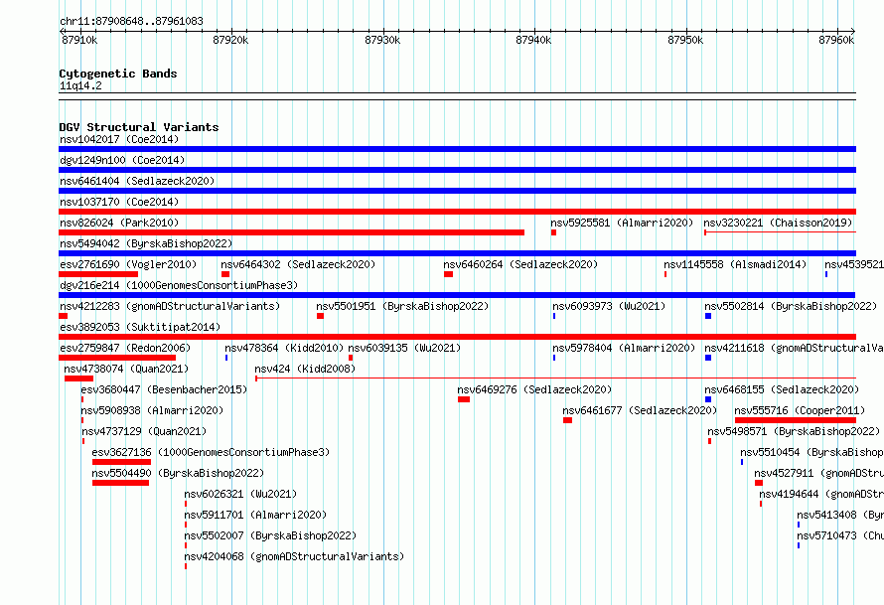Select the red esv3627136 variant bar
This screenshot has height=605, width=884.
(122, 462)
